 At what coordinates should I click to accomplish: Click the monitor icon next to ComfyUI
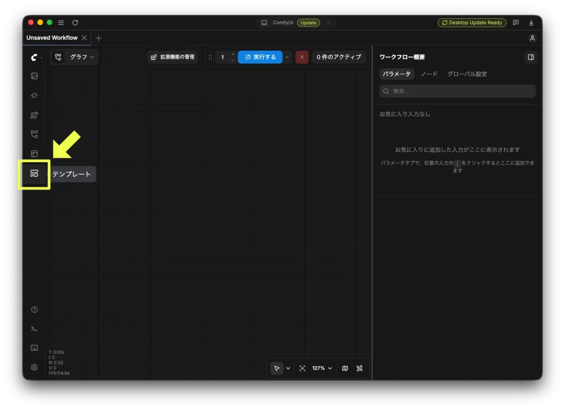tap(264, 22)
